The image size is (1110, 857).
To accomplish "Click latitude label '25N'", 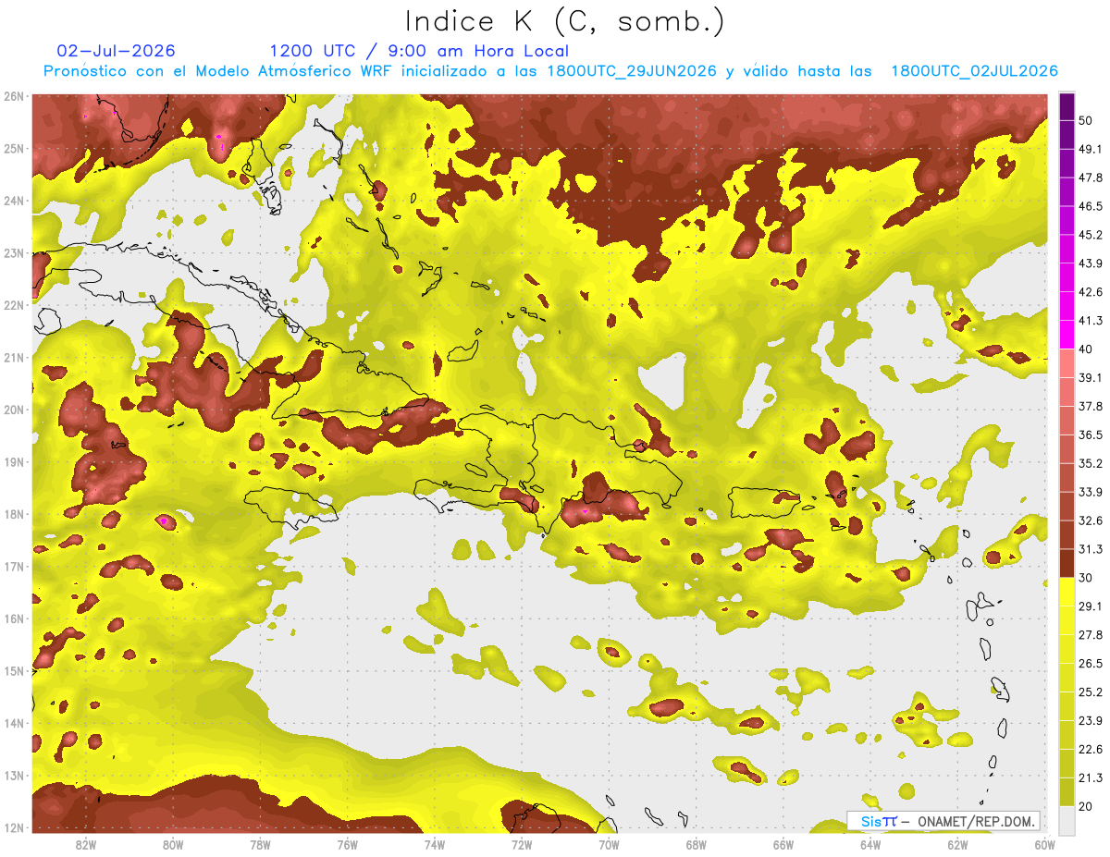I will point(13,148).
